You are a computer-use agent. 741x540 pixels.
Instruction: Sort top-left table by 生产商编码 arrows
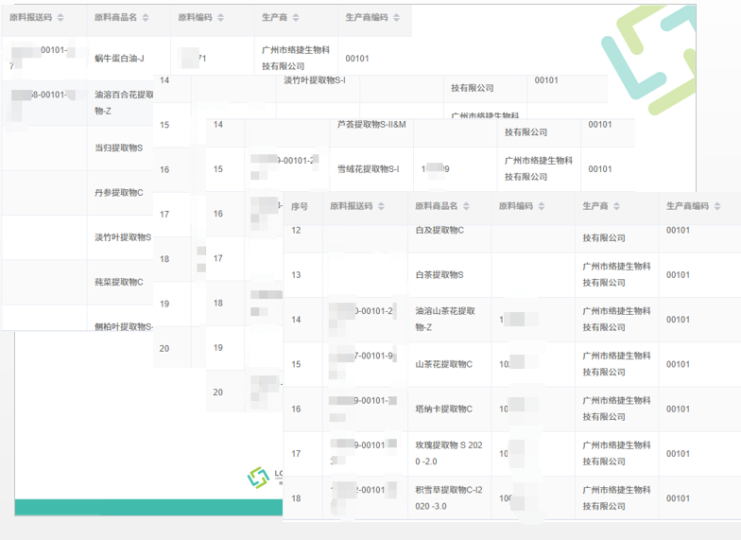(397, 17)
